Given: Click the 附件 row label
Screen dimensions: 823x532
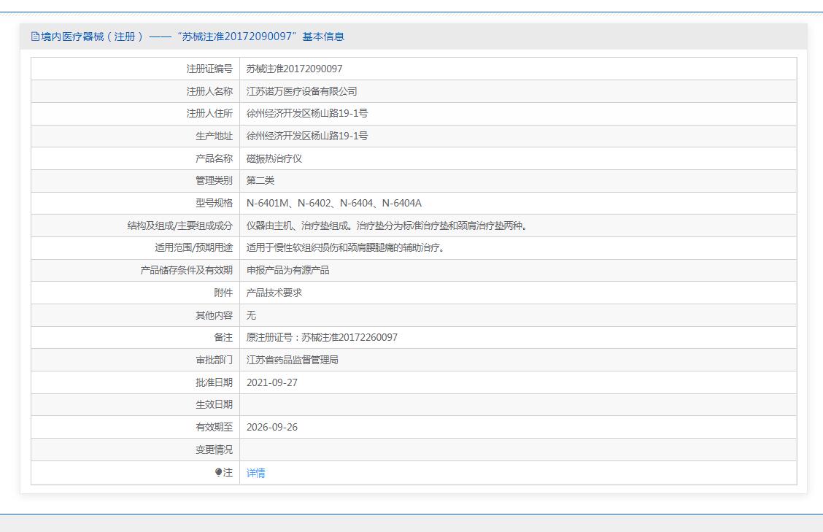Looking at the screenshot, I should [223, 293].
